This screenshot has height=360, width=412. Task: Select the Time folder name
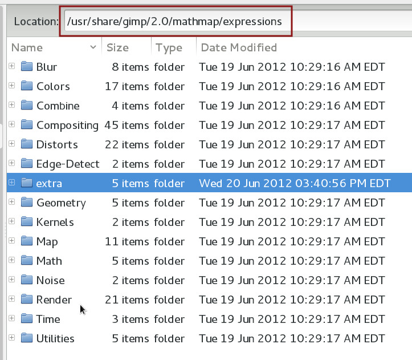(48, 319)
